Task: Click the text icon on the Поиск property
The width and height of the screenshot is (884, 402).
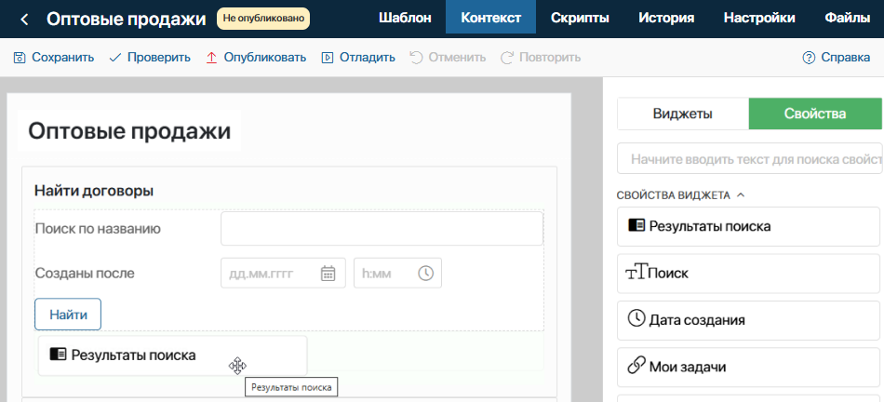Action: click(x=636, y=273)
